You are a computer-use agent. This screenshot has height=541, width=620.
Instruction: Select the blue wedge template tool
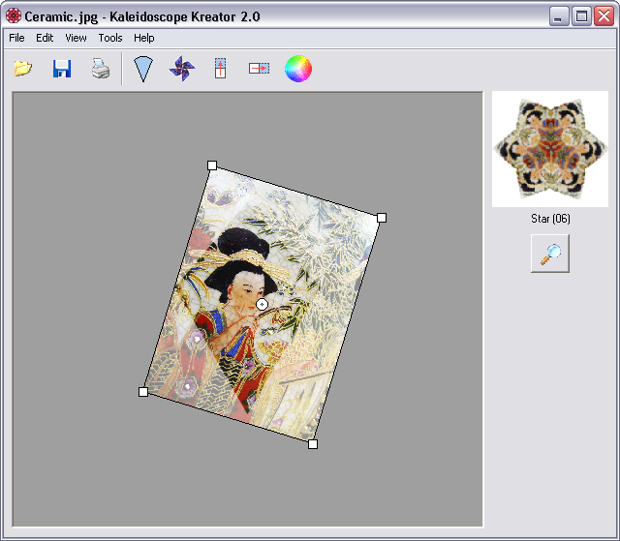(143, 69)
